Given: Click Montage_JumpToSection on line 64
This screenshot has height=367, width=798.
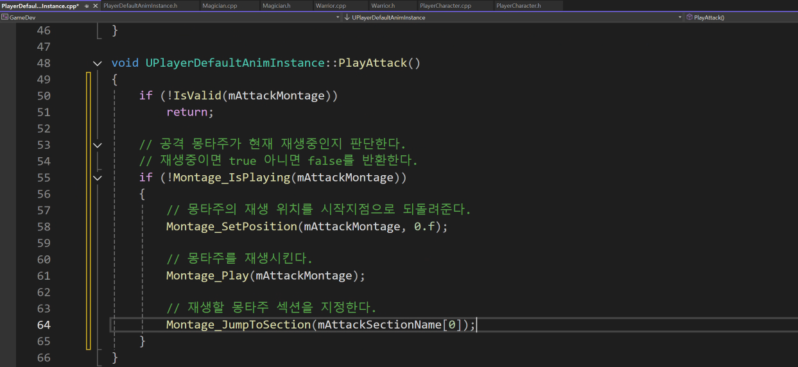Looking at the screenshot, I should (239, 325).
